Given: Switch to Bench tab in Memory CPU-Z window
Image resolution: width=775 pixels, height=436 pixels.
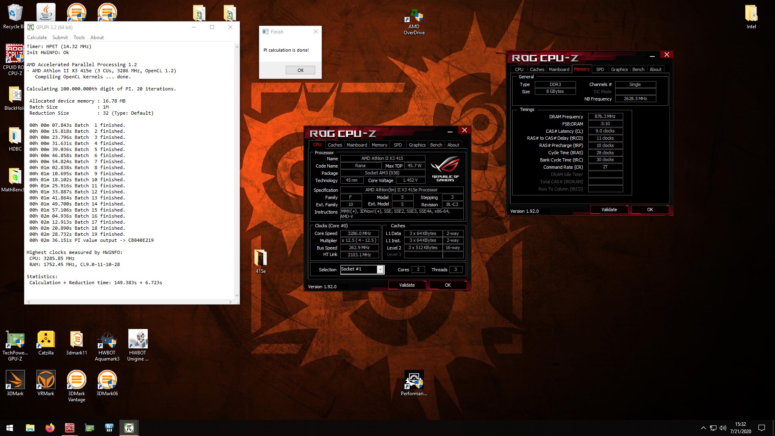Looking at the screenshot, I should (x=638, y=69).
